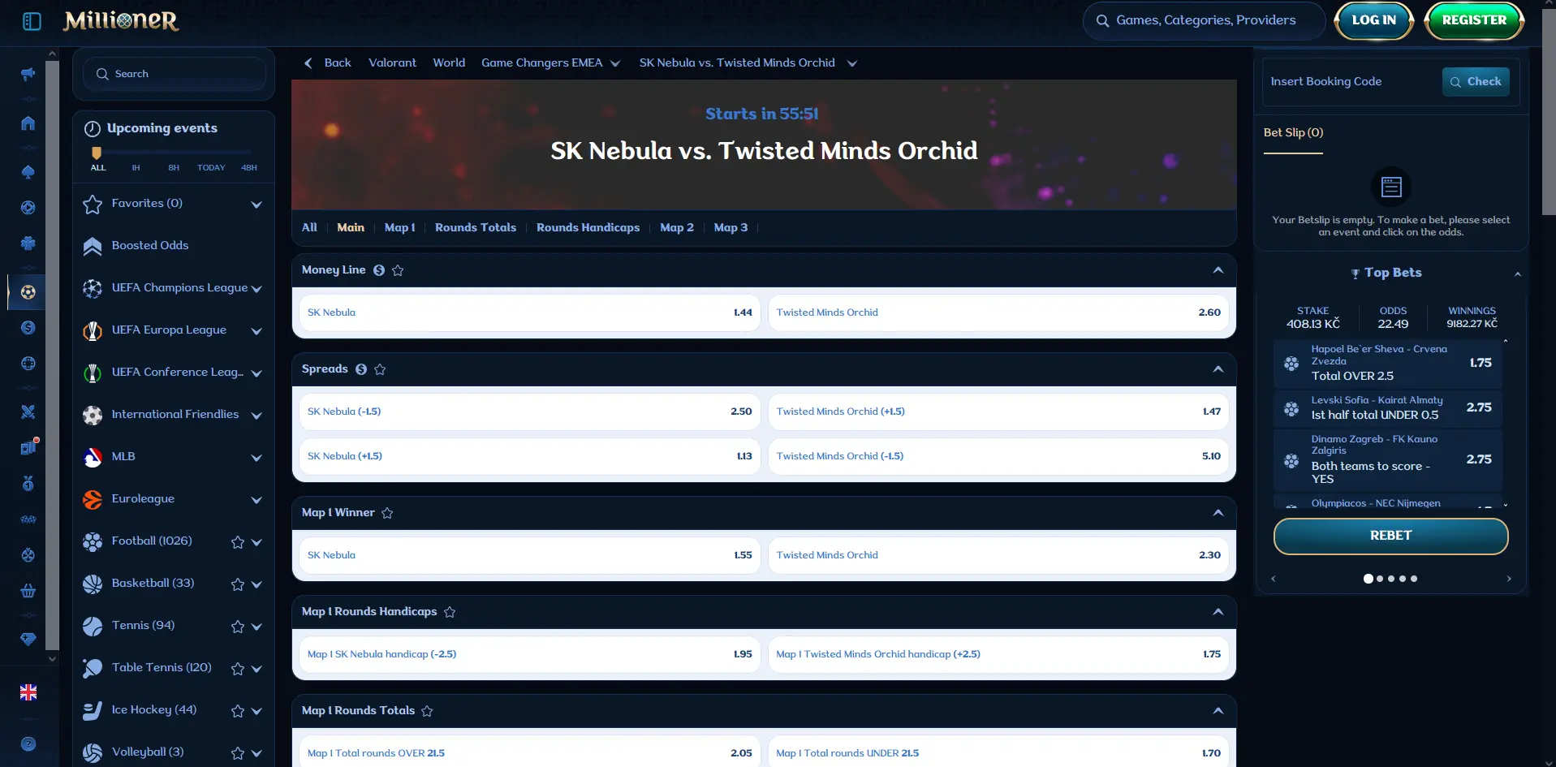Open Boosted Odds from the sports list
1556x767 pixels.
pos(150,245)
